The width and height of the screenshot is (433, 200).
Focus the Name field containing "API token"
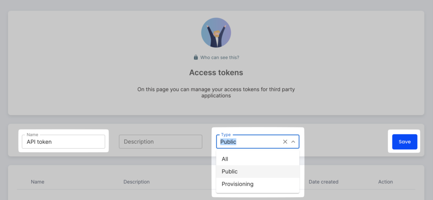click(x=63, y=142)
